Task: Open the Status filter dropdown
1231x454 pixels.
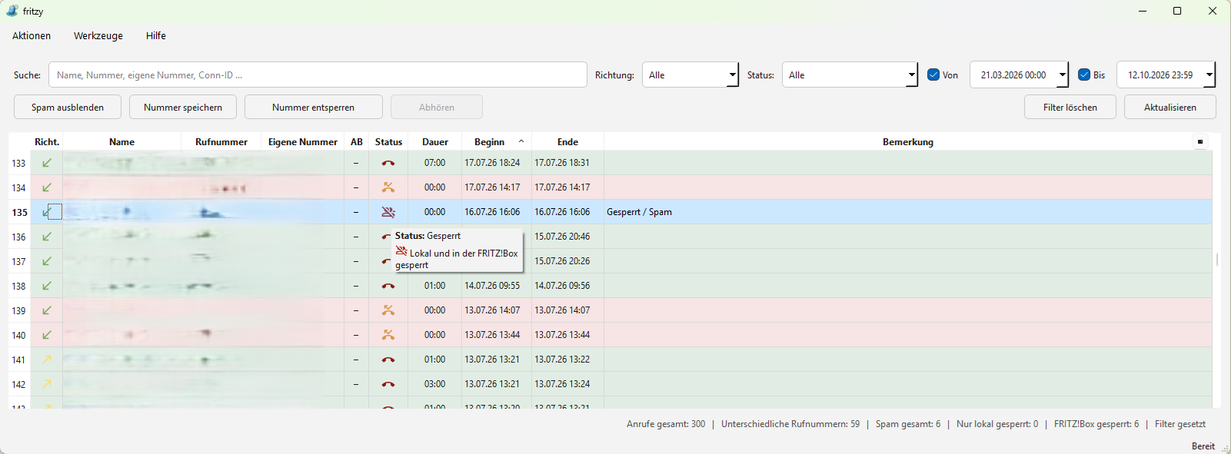Action: 850,75
